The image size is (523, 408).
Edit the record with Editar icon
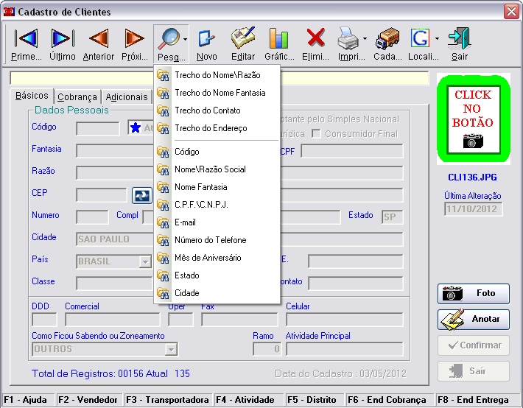point(243,43)
